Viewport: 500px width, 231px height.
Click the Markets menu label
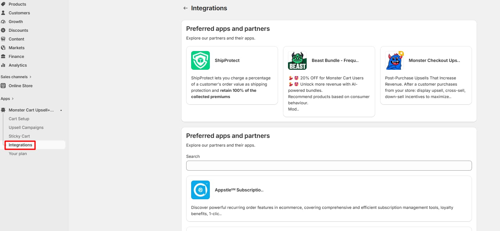[17, 48]
